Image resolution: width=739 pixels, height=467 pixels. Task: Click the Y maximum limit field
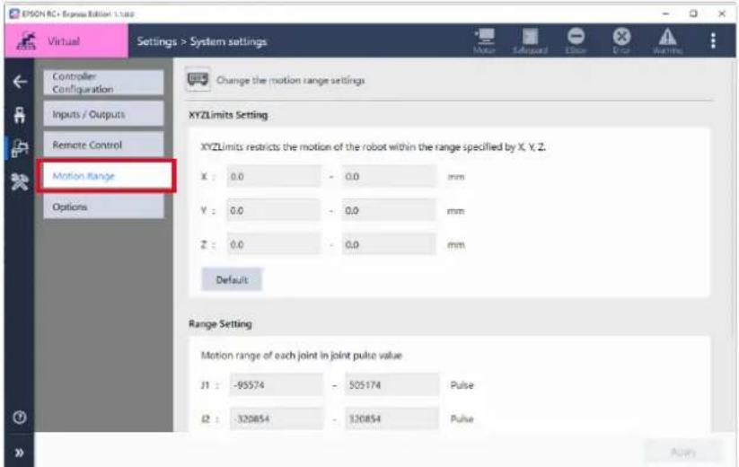(389, 211)
